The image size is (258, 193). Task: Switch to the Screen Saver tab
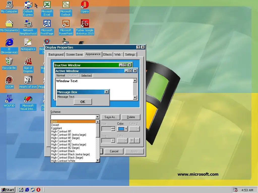coord(74,55)
